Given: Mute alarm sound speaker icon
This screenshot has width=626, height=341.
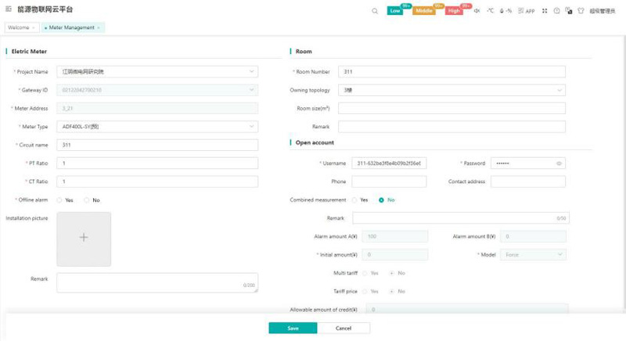Looking at the screenshot, I should (477, 11).
